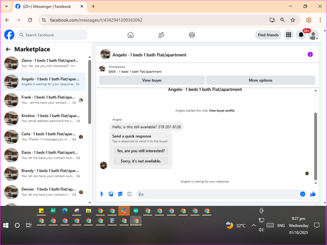Open Denver's apartment conversation
Screen dimensions: 327x245
[44, 192]
